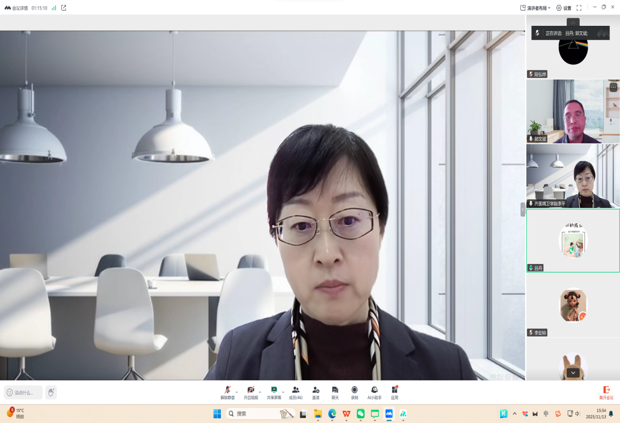
Task: Click the 邀请 invite icon
Action: (316, 392)
